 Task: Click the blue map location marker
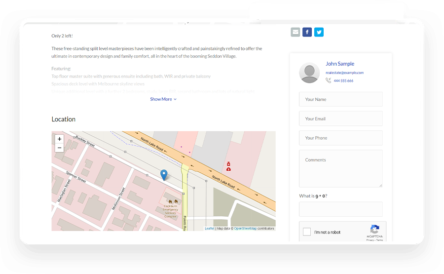[164, 174]
